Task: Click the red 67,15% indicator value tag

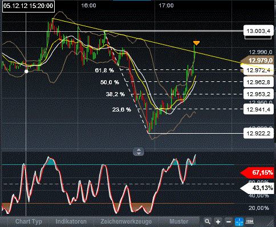Action: (x=257, y=172)
